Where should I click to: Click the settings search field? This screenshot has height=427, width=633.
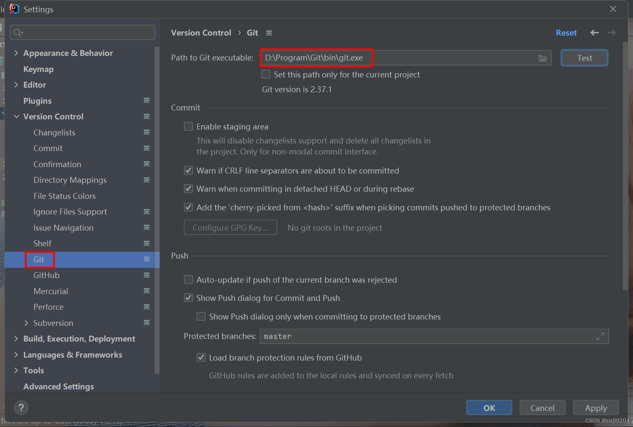coord(83,33)
